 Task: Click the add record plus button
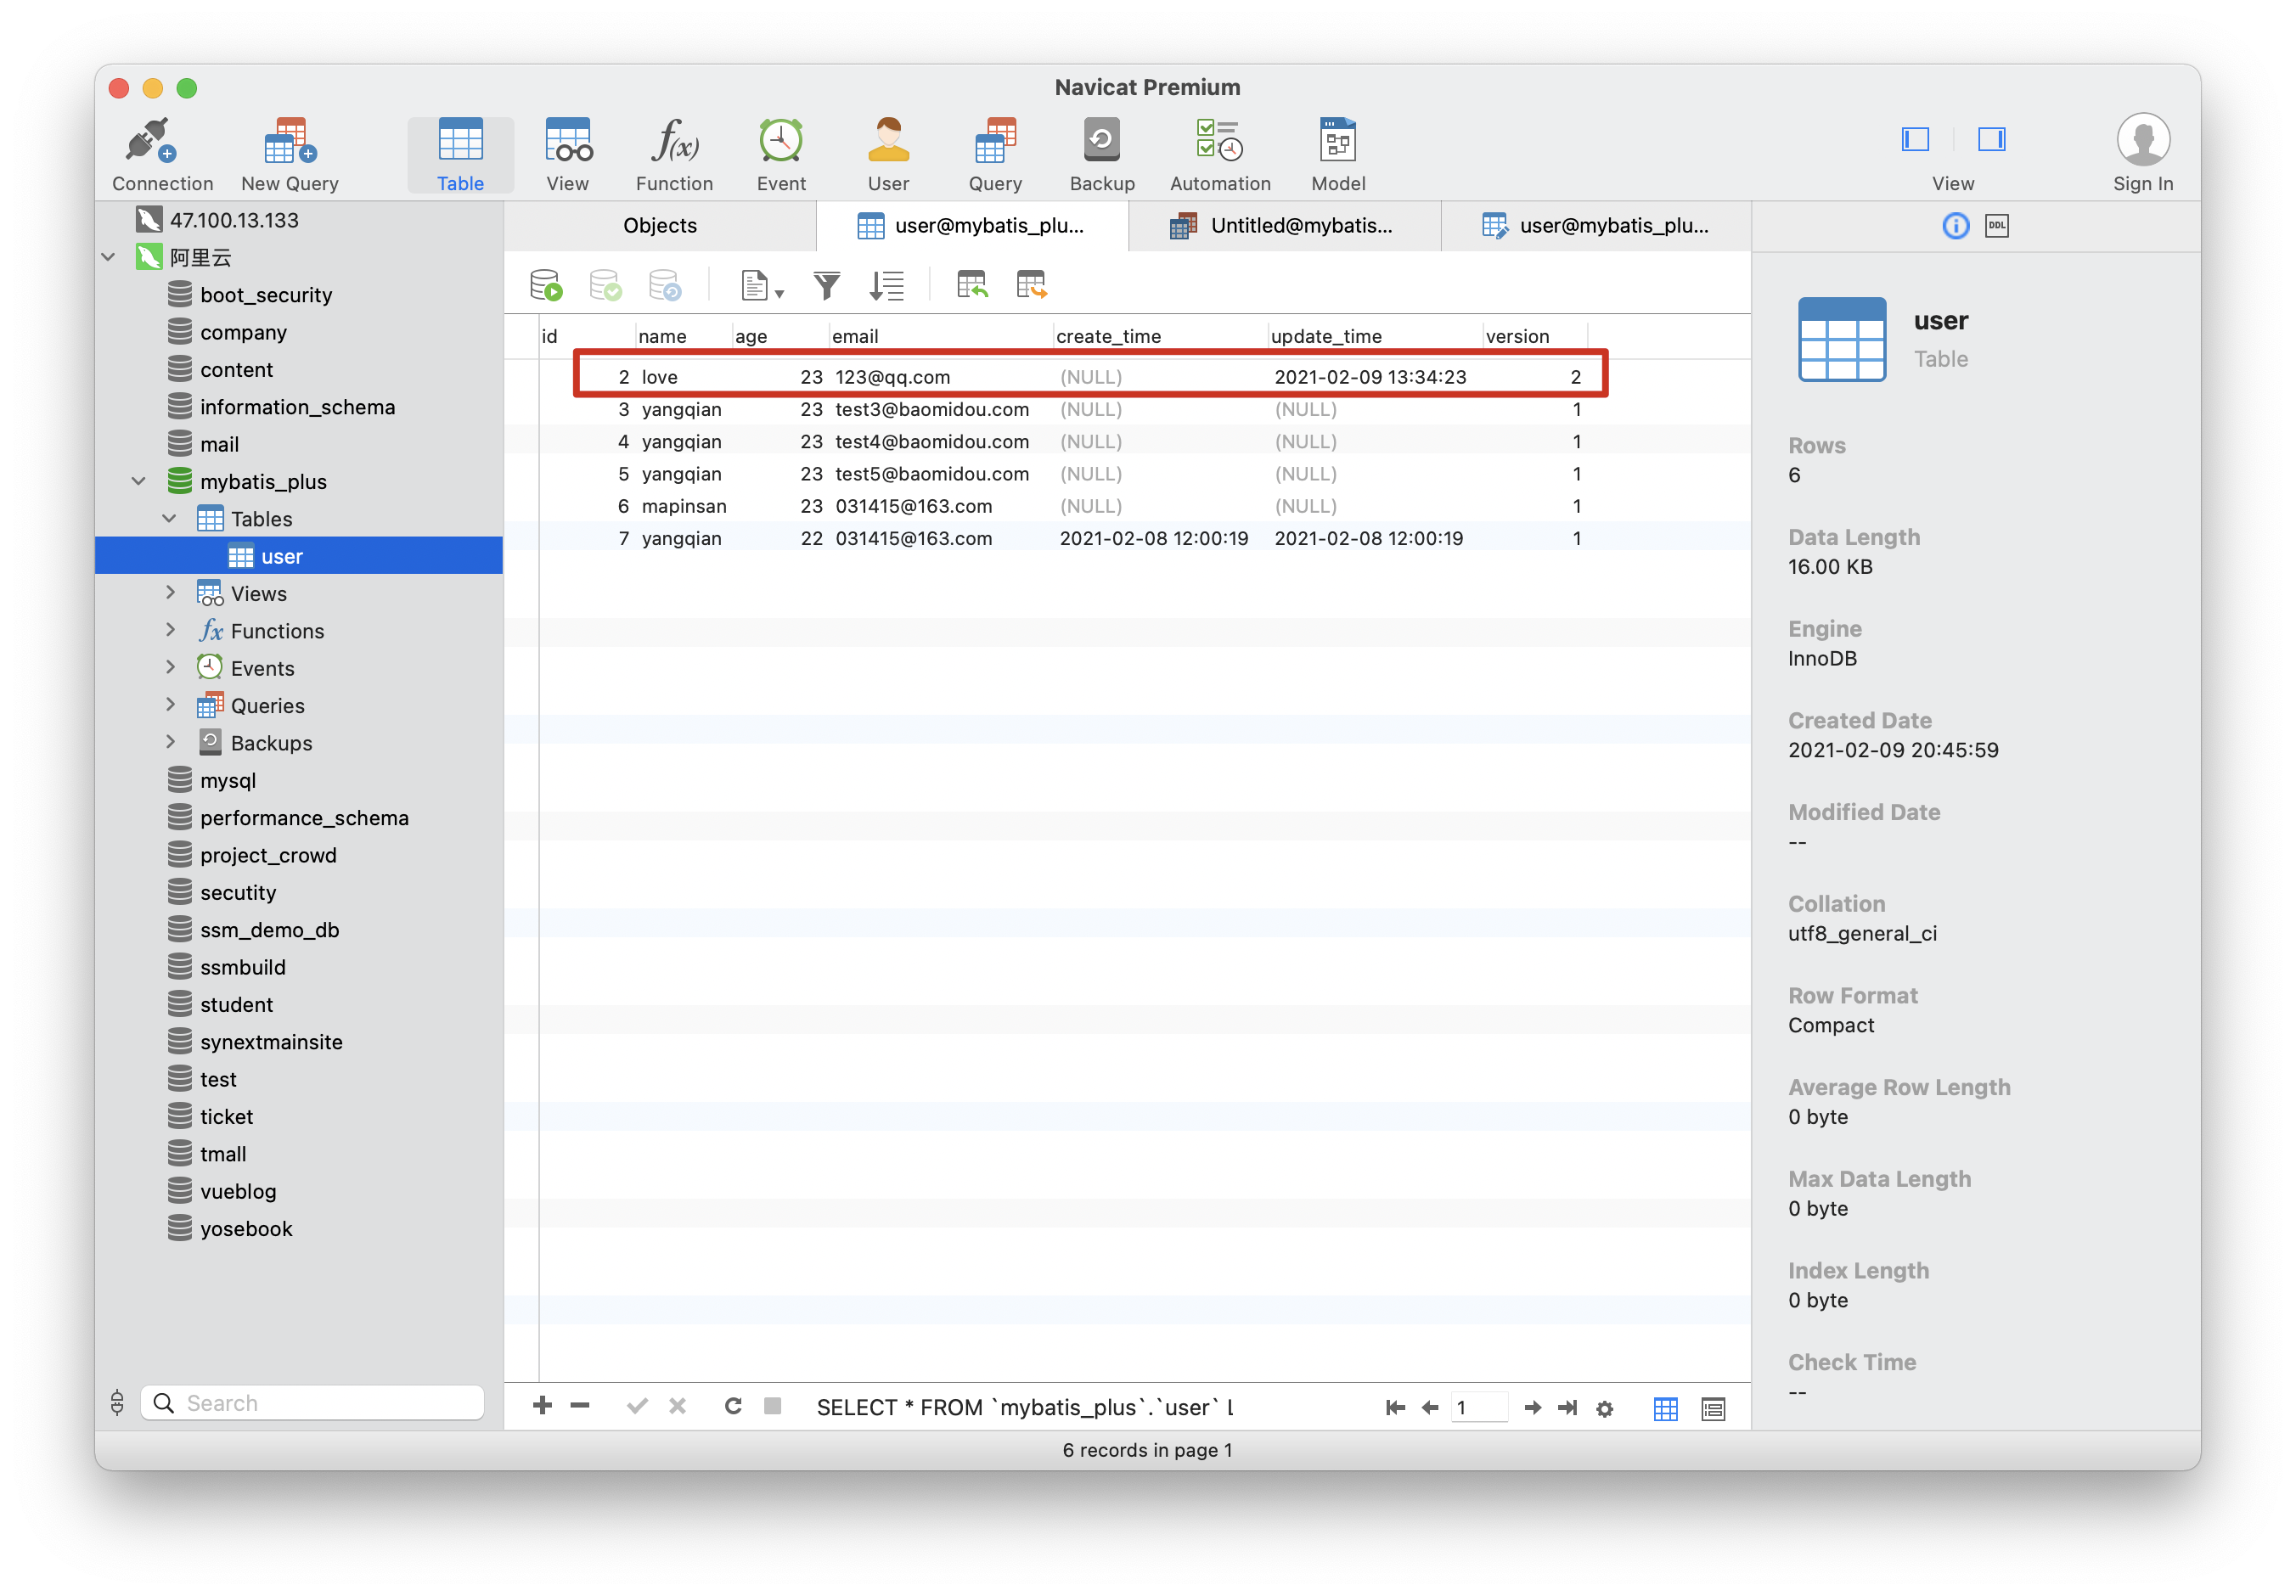coord(542,1406)
